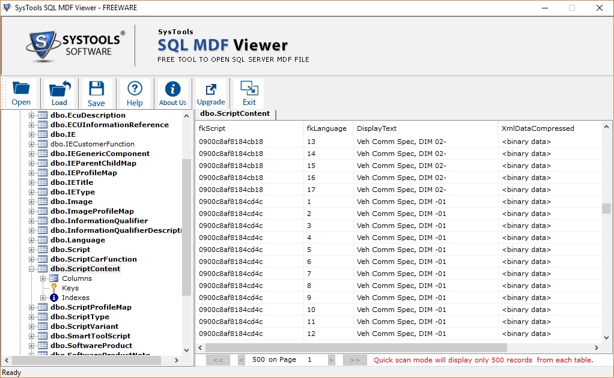
Task: Expand the Indexes node
Action: [43, 298]
